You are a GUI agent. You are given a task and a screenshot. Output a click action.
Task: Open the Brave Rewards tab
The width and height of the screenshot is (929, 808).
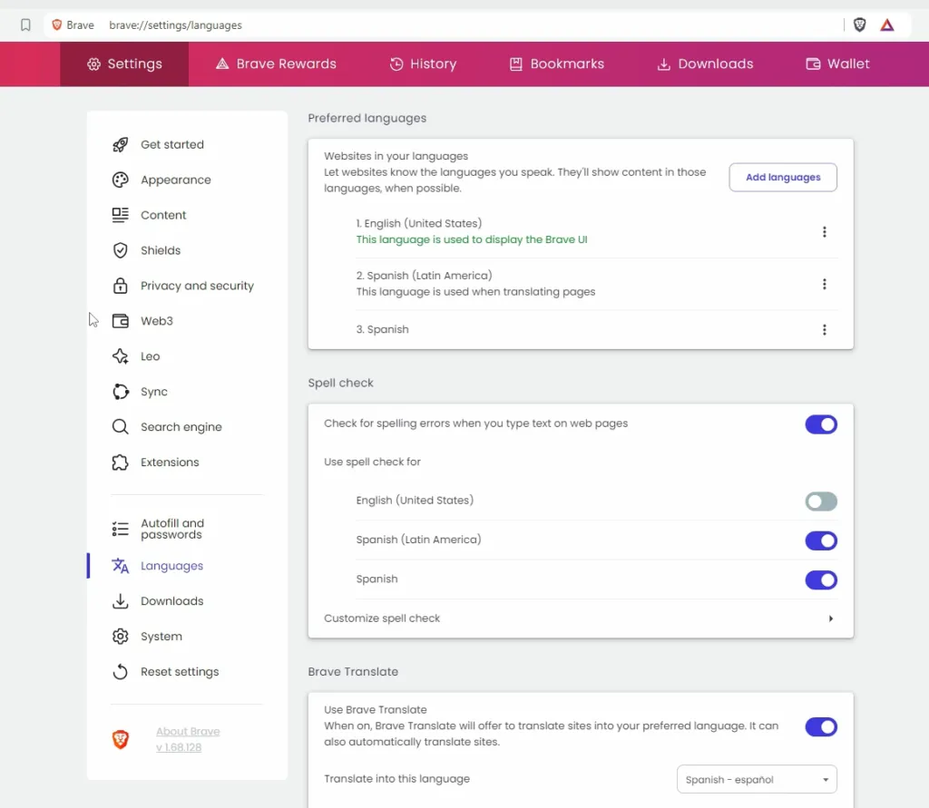276,64
